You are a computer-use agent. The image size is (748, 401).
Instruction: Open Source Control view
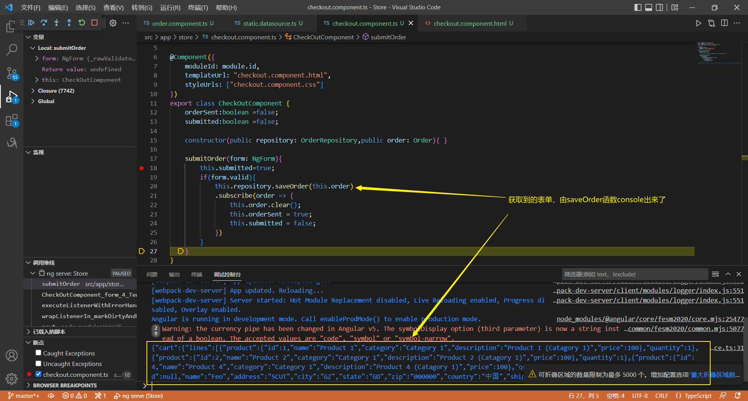coord(12,73)
